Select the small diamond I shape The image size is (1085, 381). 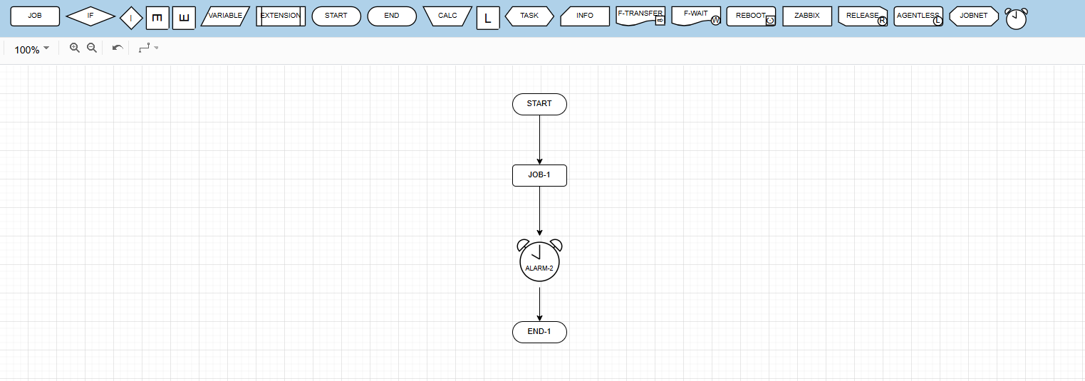click(x=131, y=19)
